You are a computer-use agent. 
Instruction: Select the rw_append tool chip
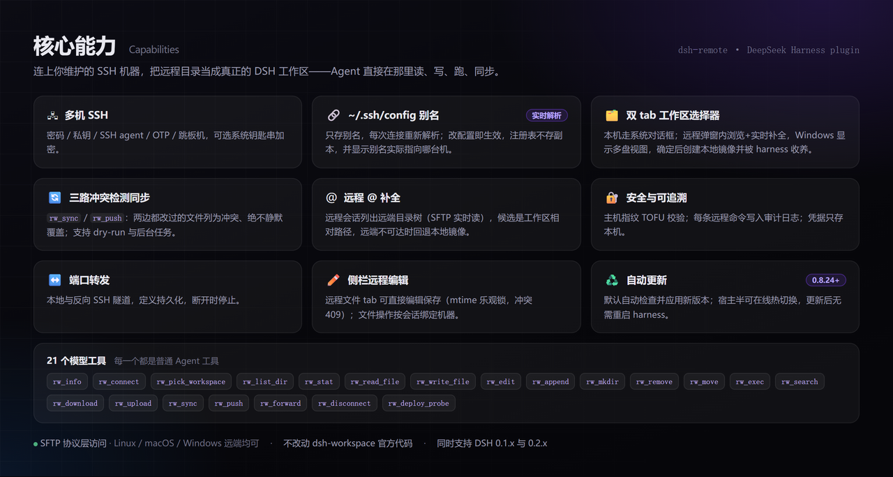coord(550,381)
